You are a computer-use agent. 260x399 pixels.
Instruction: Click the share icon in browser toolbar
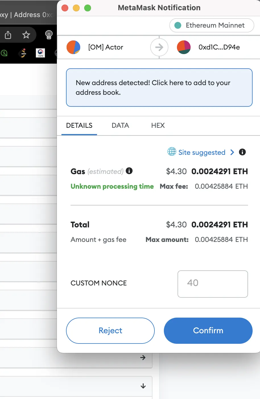pos(8,35)
